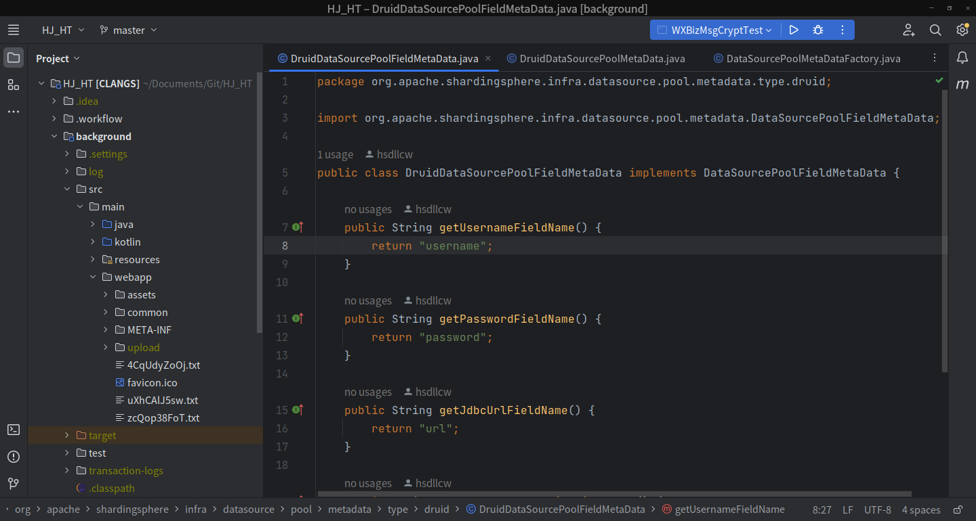Image resolution: width=976 pixels, height=521 pixels.
Task: Open the Maven tool window
Action: (962, 85)
